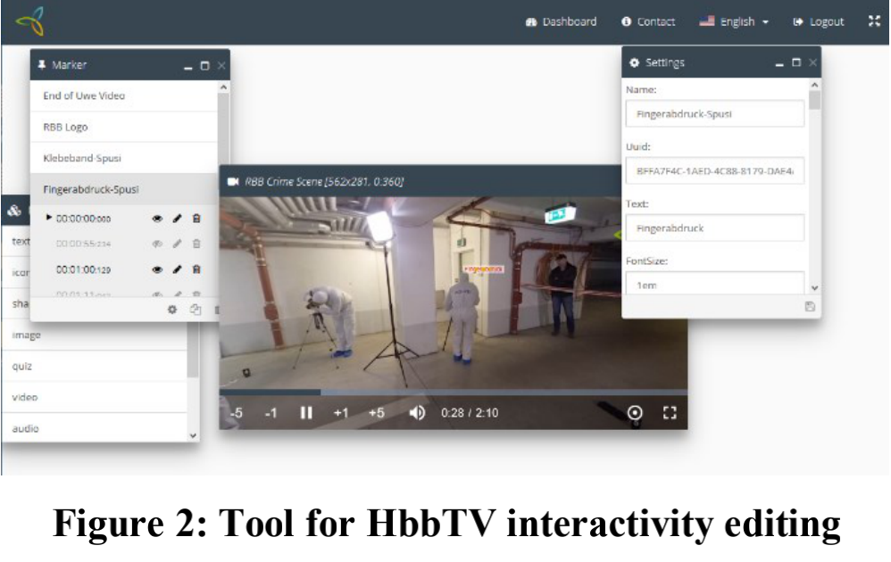The image size is (891, 562).
Task: Toggle eye icon for 00:00:55 marker
Action: click(157, 244)
